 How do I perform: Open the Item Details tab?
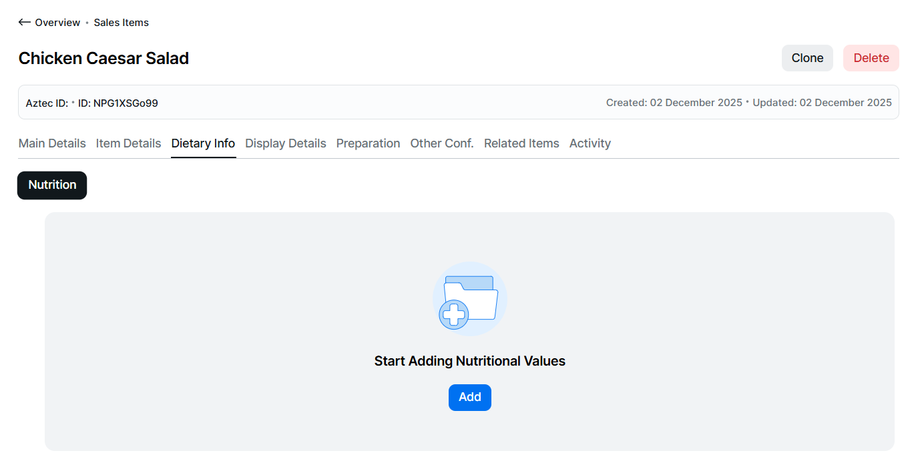point(128,143)
